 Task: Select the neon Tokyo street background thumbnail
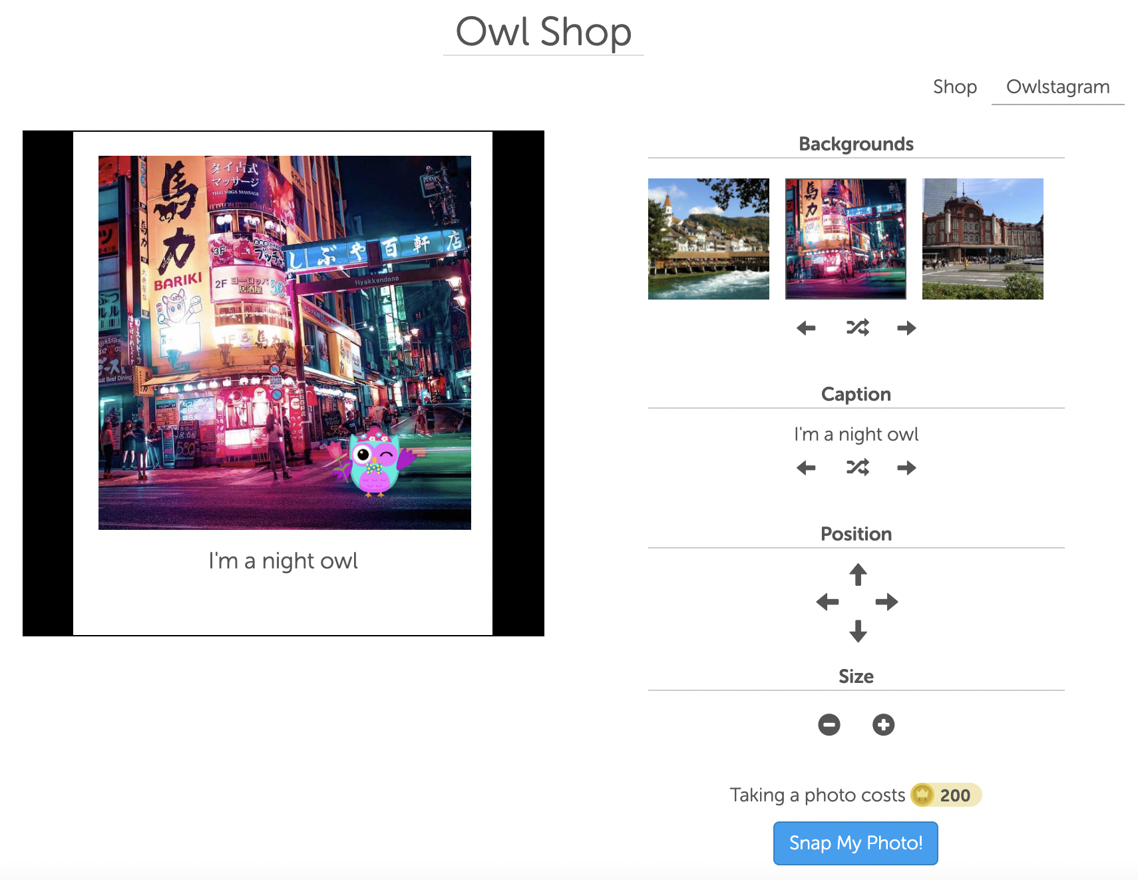[x=846, y=239]
